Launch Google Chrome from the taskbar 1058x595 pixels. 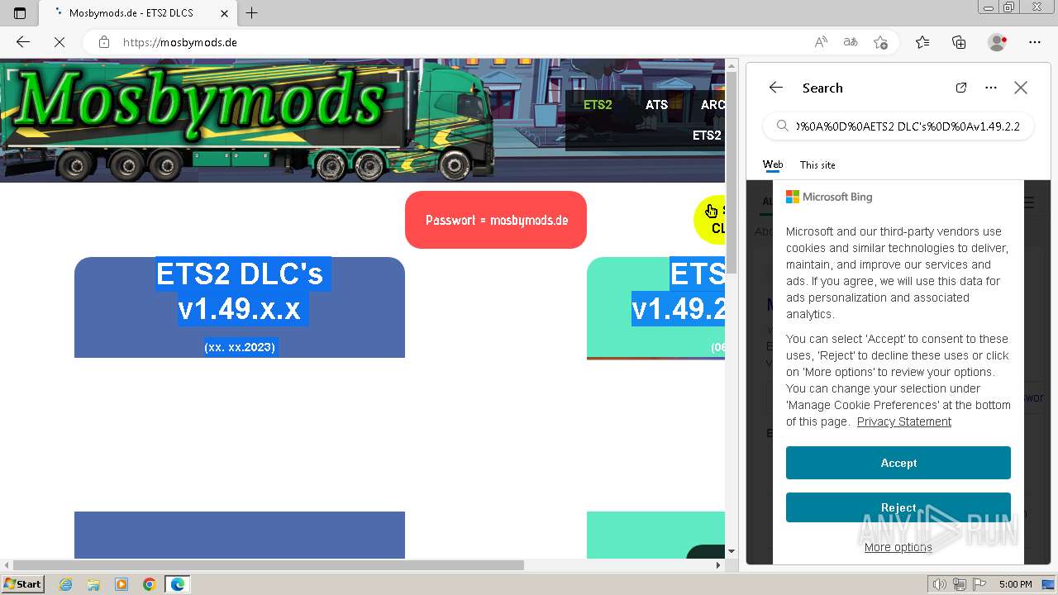coord(150,584)
